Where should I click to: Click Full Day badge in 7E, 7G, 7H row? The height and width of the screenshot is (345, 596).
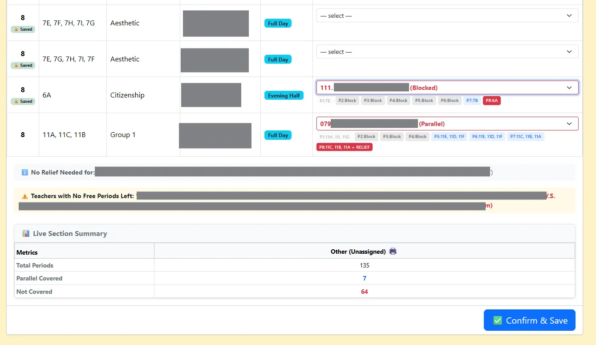point(278,60)
